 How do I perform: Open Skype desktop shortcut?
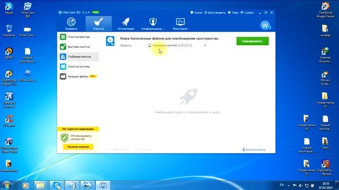click(x=9, y=8)
